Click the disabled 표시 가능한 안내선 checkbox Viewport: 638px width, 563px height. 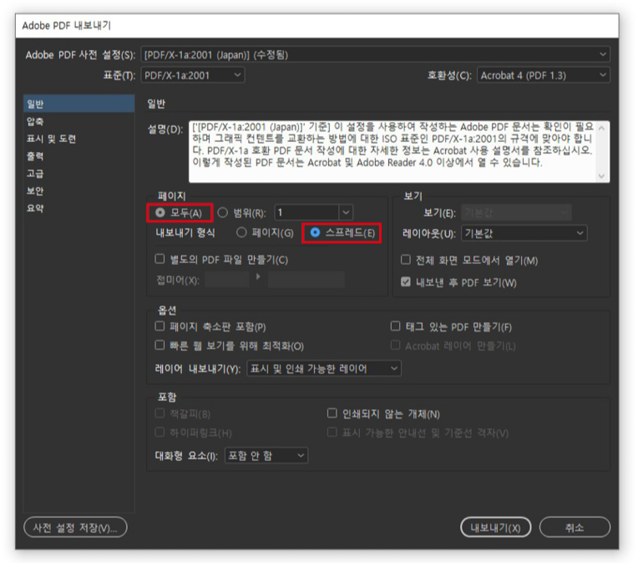pyautogui.click(x=332, y=432)
